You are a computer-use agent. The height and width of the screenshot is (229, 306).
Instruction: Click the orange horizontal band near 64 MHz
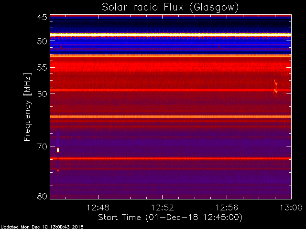pyautogui.click(x=171, y=116)
